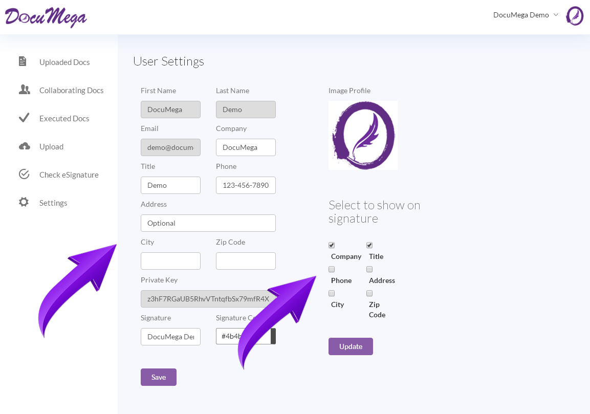Click the 'Select to show on signature' heading
590x414 pixels.
(x=375, y=212)
